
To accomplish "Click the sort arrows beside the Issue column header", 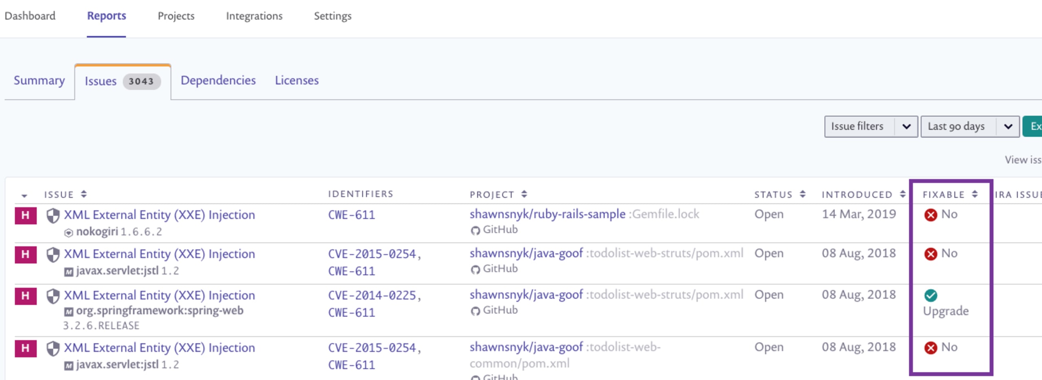I will pos(84,194).
